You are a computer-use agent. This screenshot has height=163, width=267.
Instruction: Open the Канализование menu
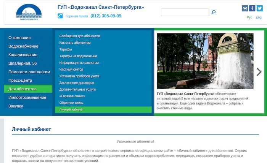tap(23, 55)
